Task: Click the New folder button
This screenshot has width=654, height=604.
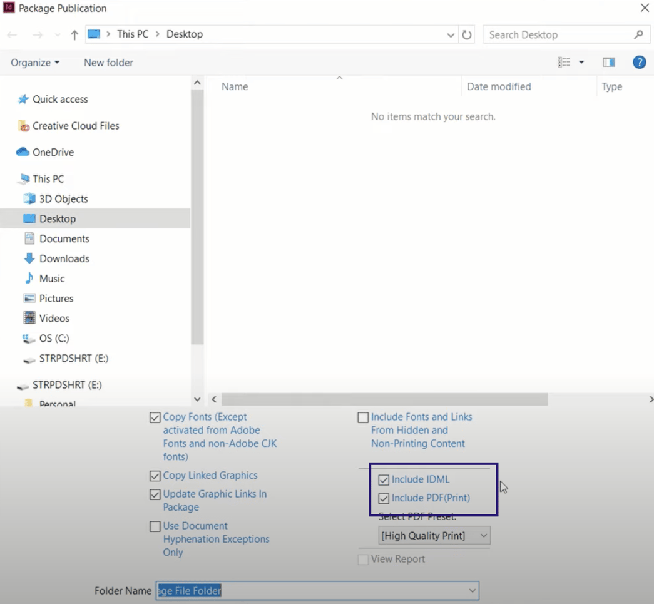Action: [108, 62]
